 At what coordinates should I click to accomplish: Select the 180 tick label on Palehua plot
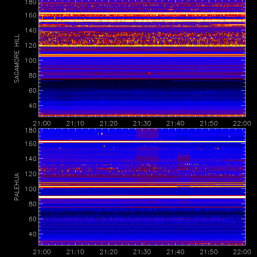point(31,130)
